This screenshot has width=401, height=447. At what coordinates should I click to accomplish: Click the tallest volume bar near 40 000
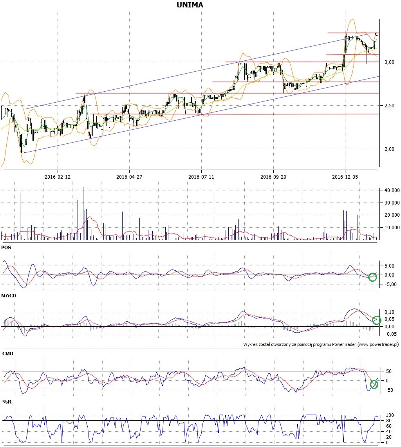coord(83,214)
